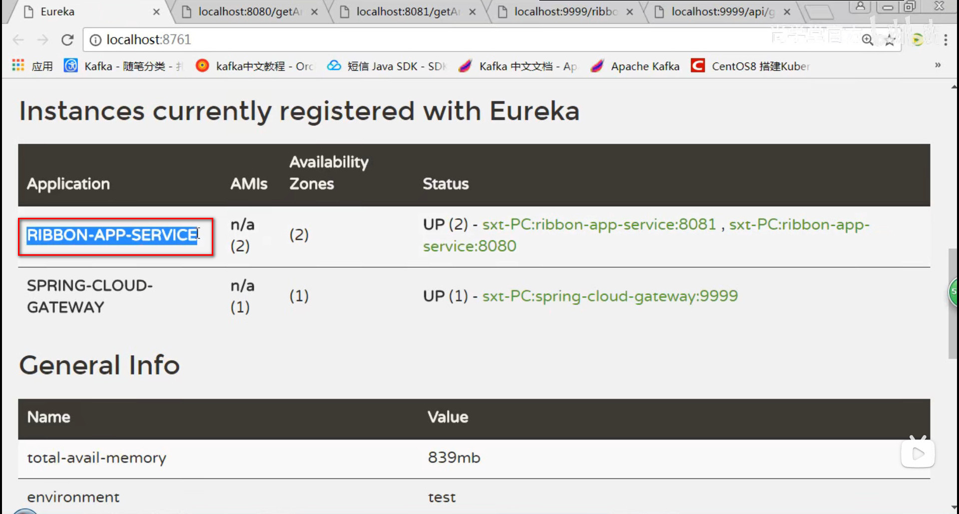This screenshot has width=959, height=514.
Task: Click the browser back arrow
Action: click(x=18, y=40)
